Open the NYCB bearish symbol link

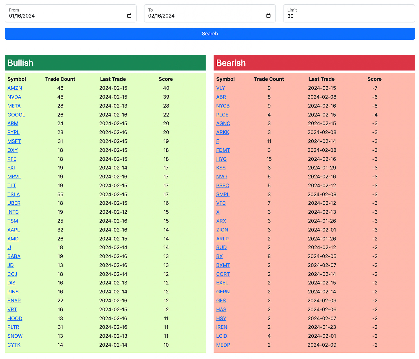pos(223,106)
